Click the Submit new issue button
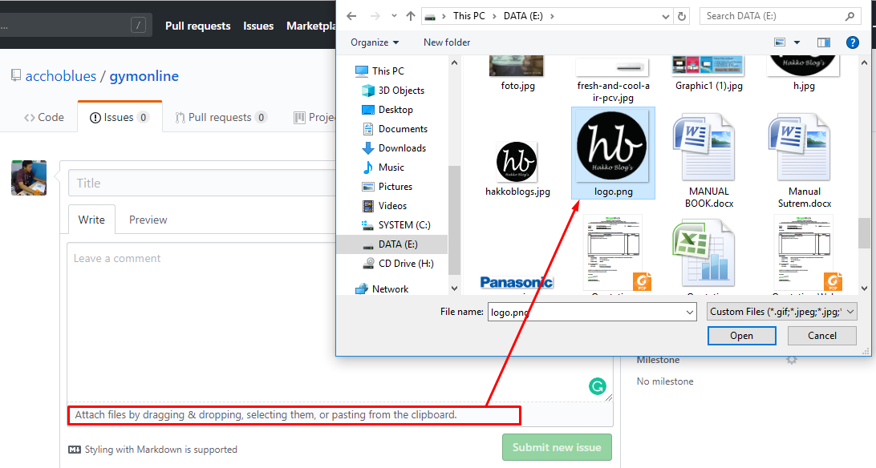Screen dimensions: 876x468 click(557, 447)
